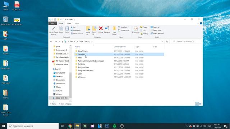230x129 pixels.
Task: Open the New item dropdown
Action: 123,27
